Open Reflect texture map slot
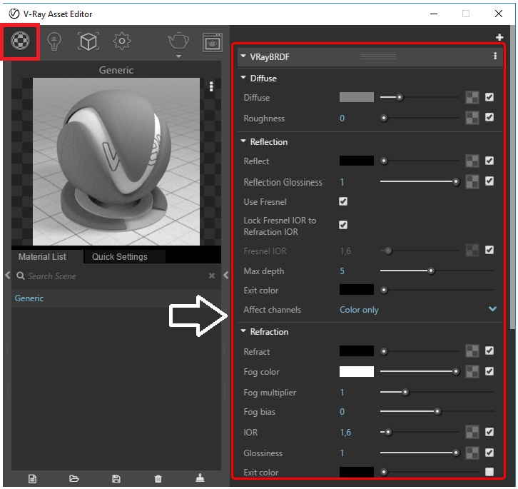The width and height of the screenshot is (518, 489). (472, 161)
